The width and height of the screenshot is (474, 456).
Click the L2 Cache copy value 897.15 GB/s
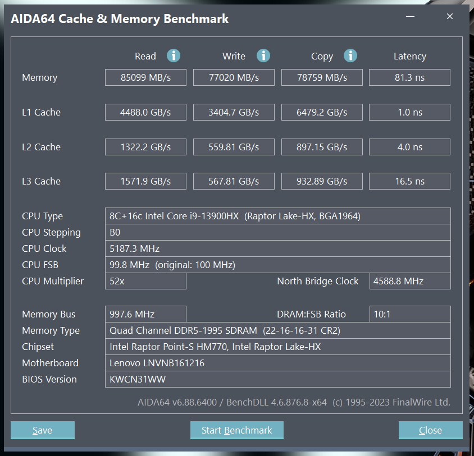[322, 147]
